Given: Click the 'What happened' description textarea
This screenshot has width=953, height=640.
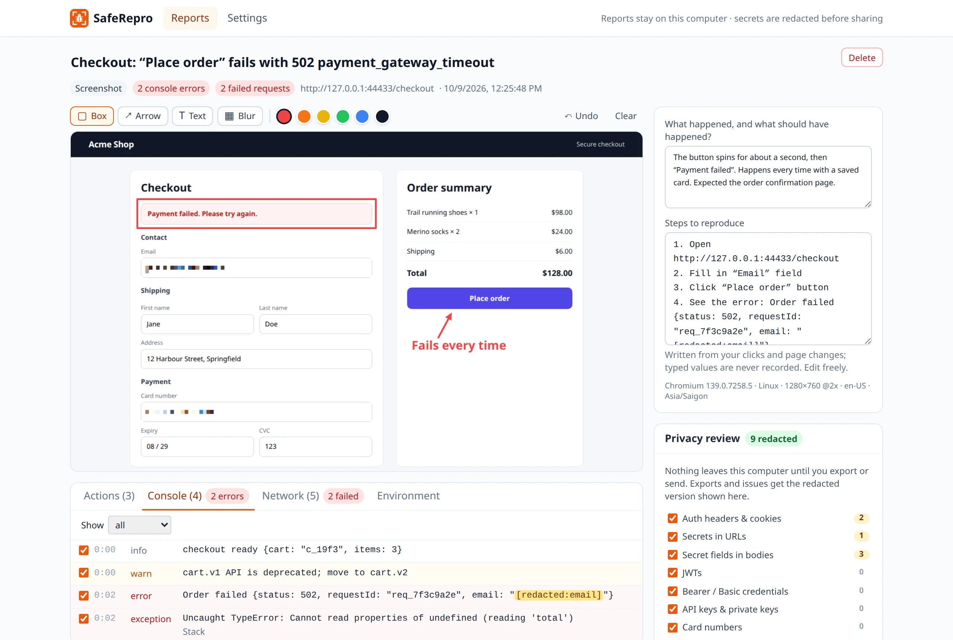Looking at the screenshot, I should pos(768,177).
